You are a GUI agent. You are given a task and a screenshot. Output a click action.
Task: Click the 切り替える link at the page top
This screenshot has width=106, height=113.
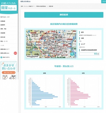(25, 1)
